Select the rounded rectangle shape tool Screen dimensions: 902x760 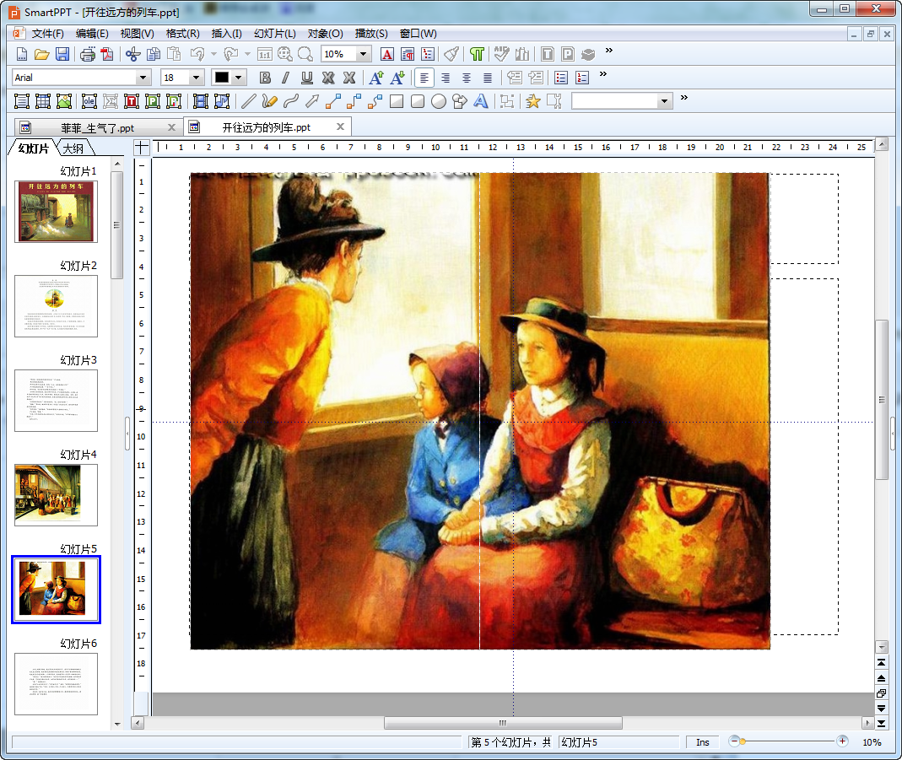418,101
